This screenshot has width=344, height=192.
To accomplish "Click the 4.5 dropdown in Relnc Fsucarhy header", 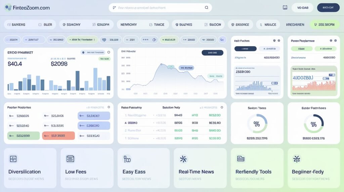I will (208, 107).
